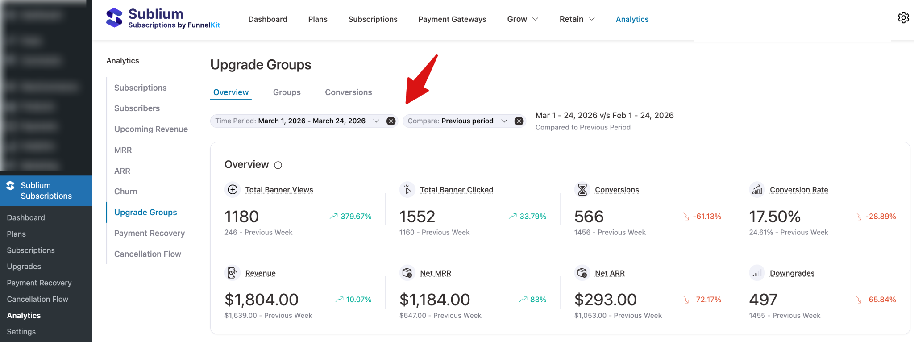The image size is (914, 342).
Task: Open Plans in WordPress sidebar
Action: click(16, 234)
